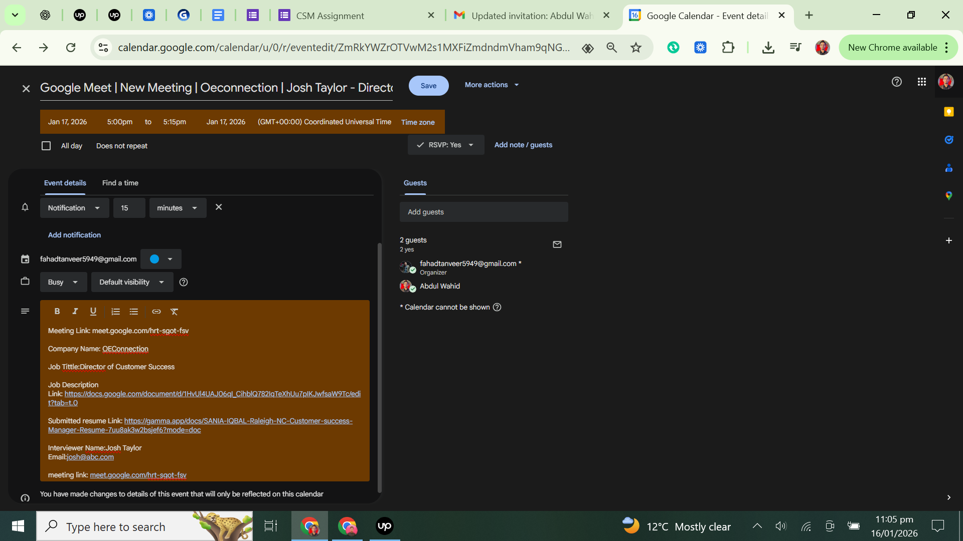Remove the 15 minute notification
Viewport: 963px width, 541px height.
(219, 207)
